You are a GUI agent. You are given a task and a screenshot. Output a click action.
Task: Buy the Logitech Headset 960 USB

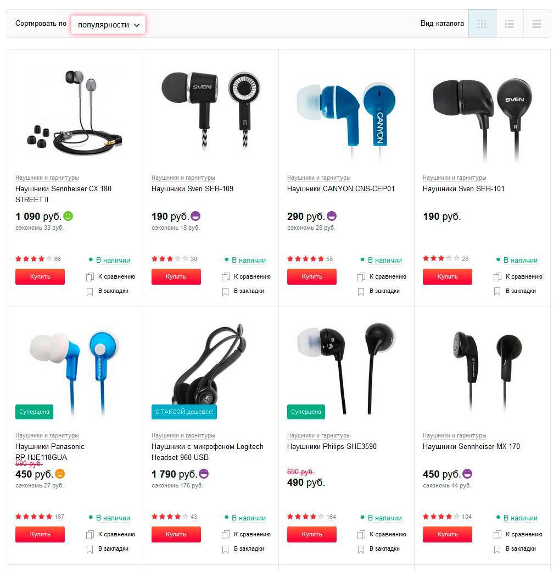click(x=176, y=535)
